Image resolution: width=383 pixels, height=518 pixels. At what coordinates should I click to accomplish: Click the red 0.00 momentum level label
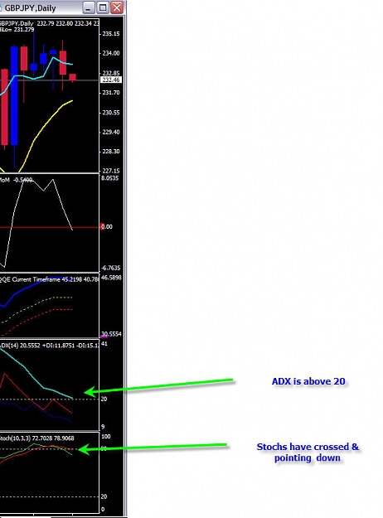(x=106, y=226)
